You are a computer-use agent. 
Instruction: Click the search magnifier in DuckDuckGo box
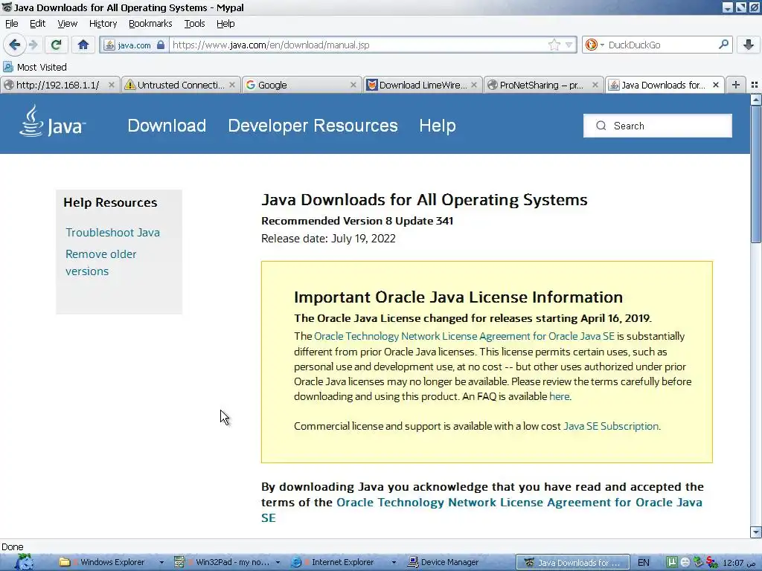coord(723,45)
